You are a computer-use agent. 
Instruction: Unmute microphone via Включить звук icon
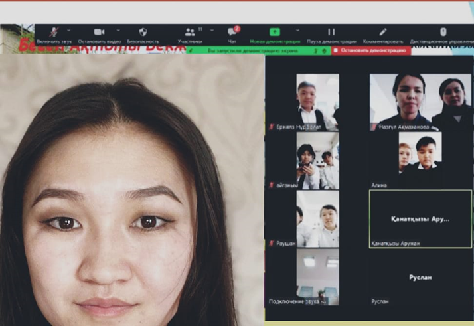coord(54,32)
